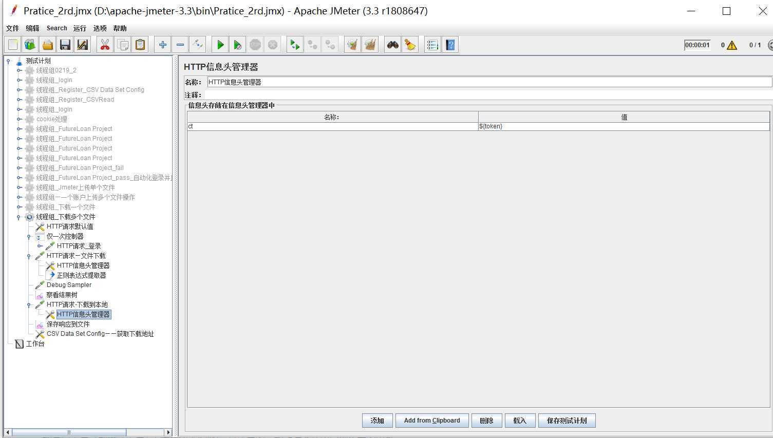Select HTTP请求默认值 in the tree
The image size is (773, 438).
coord(70,226)
